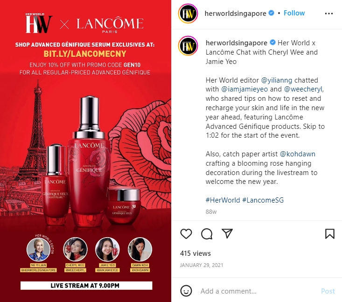Click the herworldsingapore avatar in the header
342x302 pixels.
tap(188, 14)
